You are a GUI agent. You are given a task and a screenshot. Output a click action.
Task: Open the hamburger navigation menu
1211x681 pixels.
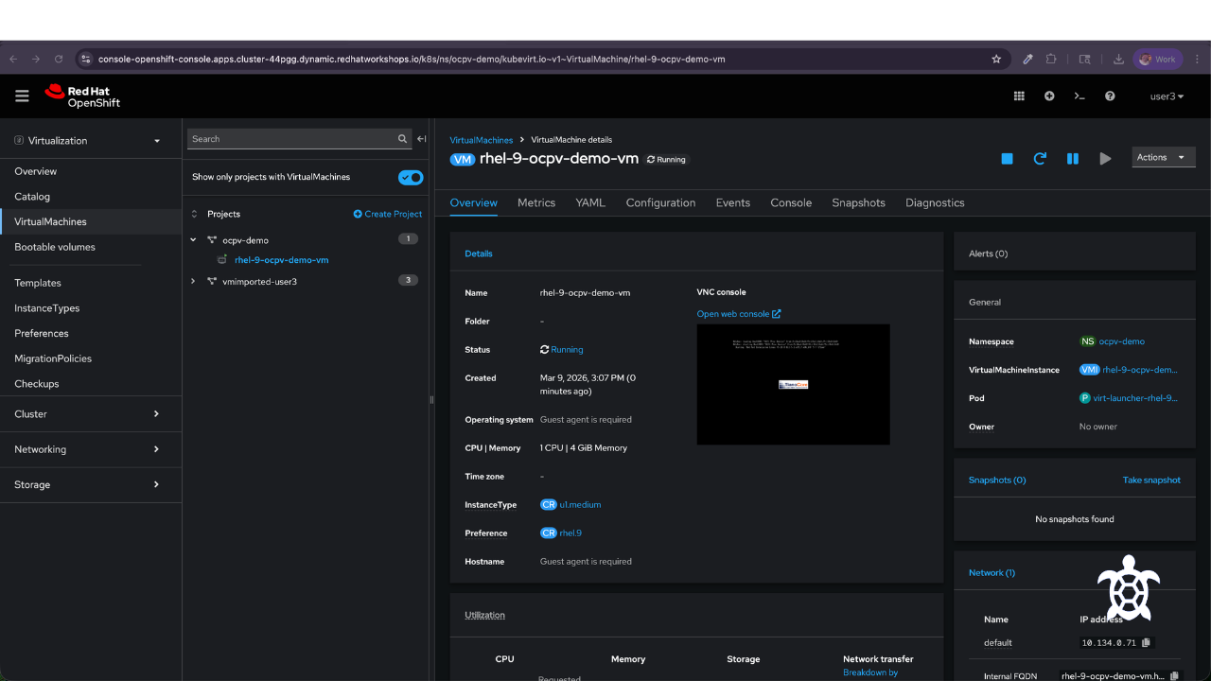[x=22, y=96]
